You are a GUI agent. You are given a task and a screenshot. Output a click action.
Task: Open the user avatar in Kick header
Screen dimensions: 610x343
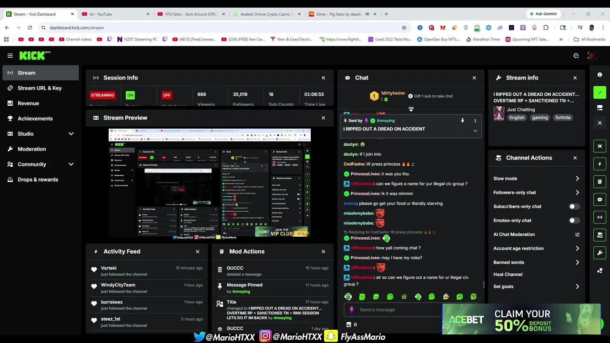[592, 56]
